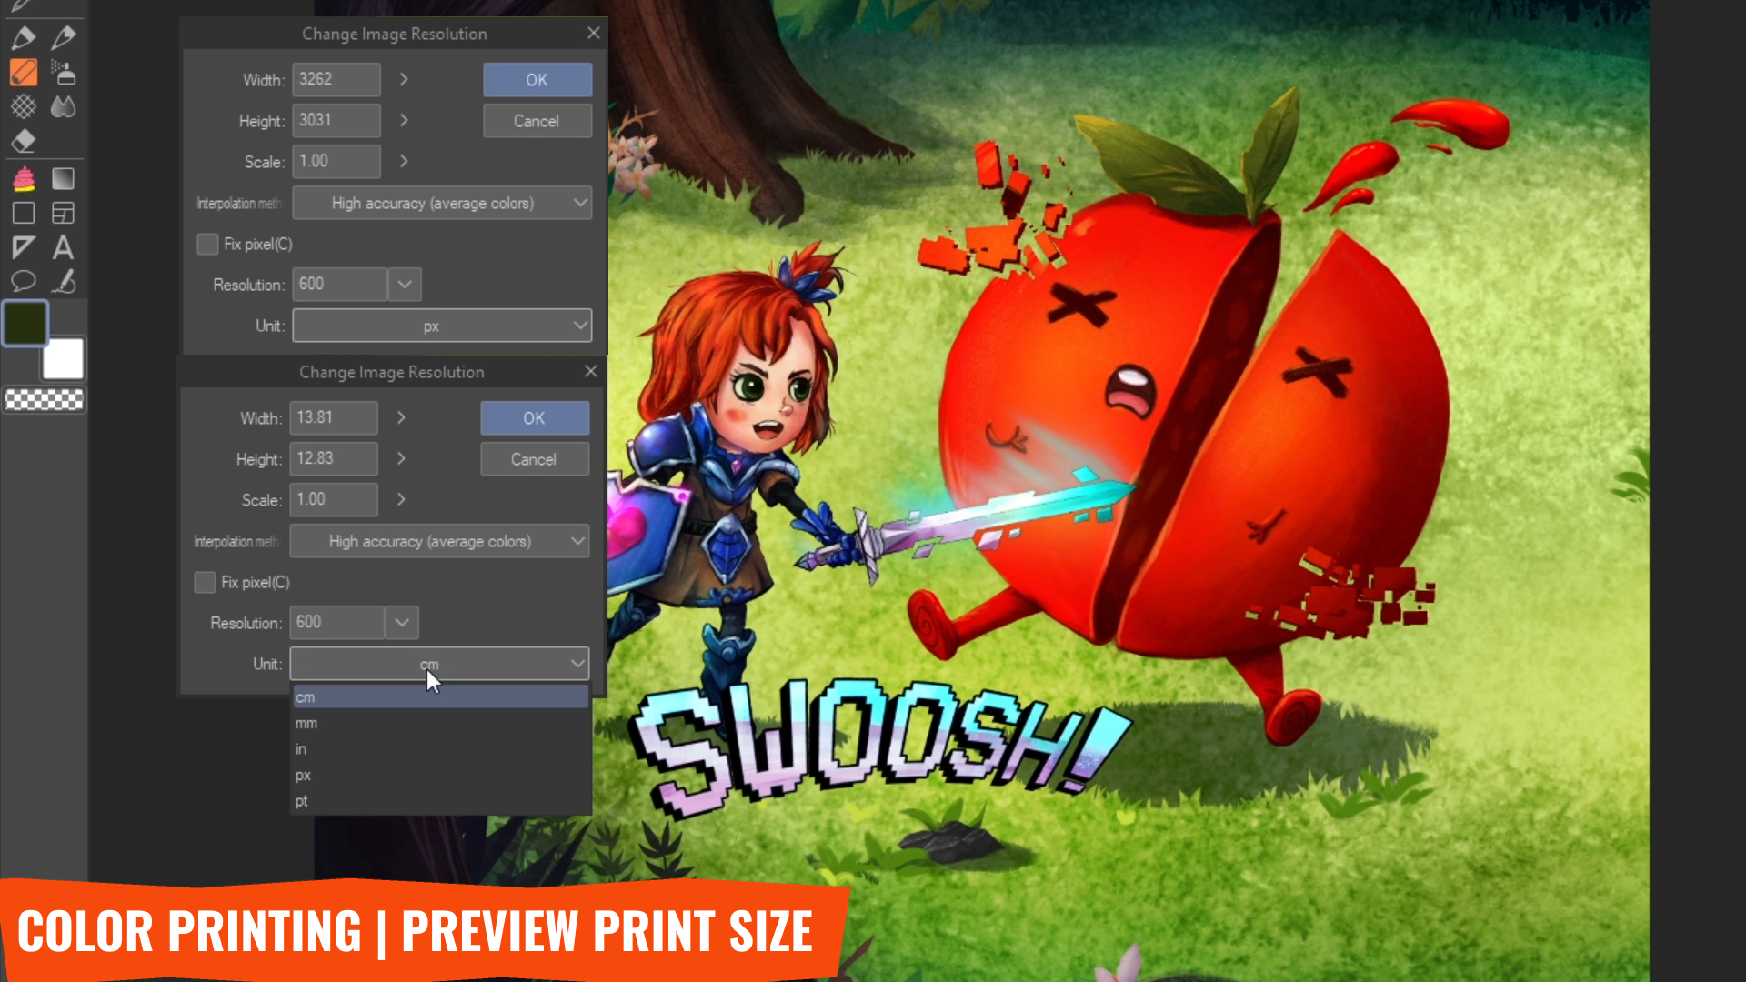
Task: Expand Height slider arrow in bottom dialog
Action: (401, 458)
